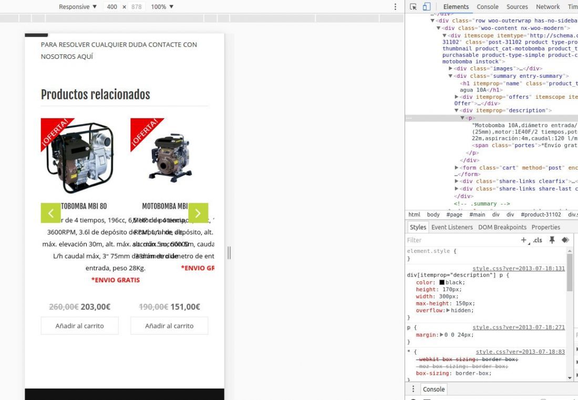The width and height of the screenshot is (578, 400).
Task: Open the 100% zoom dropdown
Action: (x=162, y=7)
